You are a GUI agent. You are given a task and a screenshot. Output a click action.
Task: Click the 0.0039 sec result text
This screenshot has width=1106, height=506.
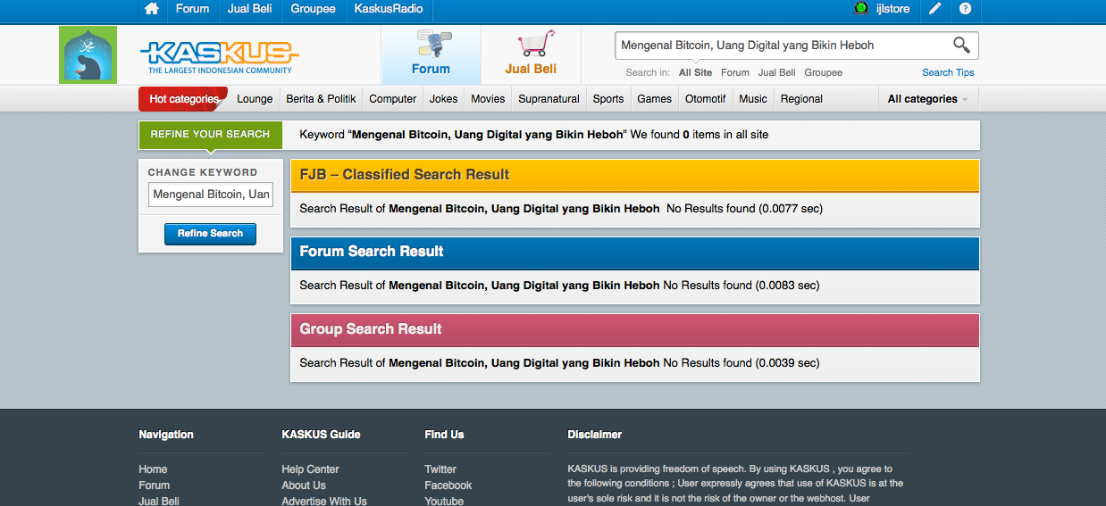coord(788,363)
